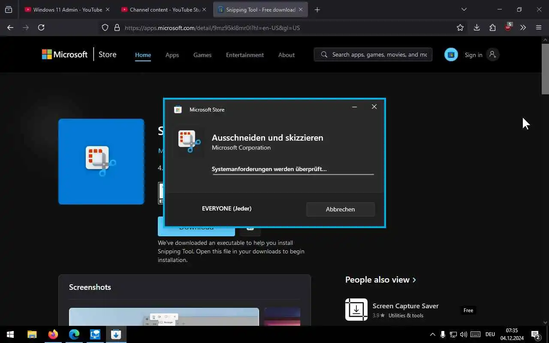Screen dimensions: 549x343
Task: Click the blue Microsoft Store app icon in header
Action: 451,54
